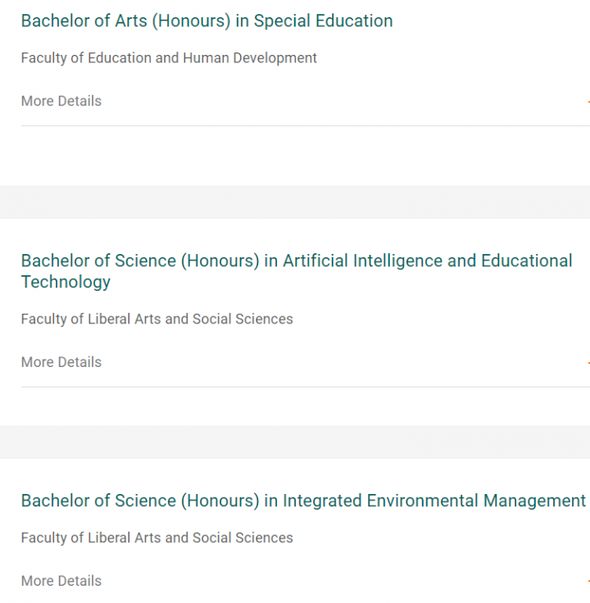Click blank white space below Special Education divider
This screenshot has height=603, width=590.
[x=295, y=156]
